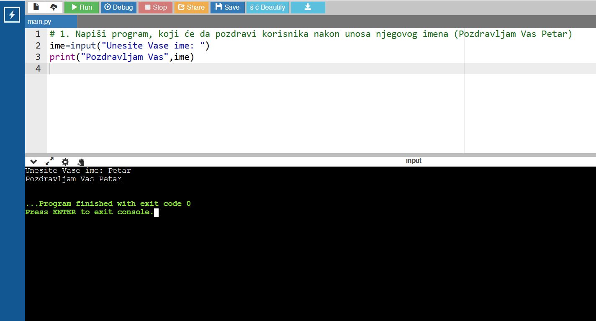This screenshot has height=321, width=596.
Task: Beautify the source code
Action: 267,7
